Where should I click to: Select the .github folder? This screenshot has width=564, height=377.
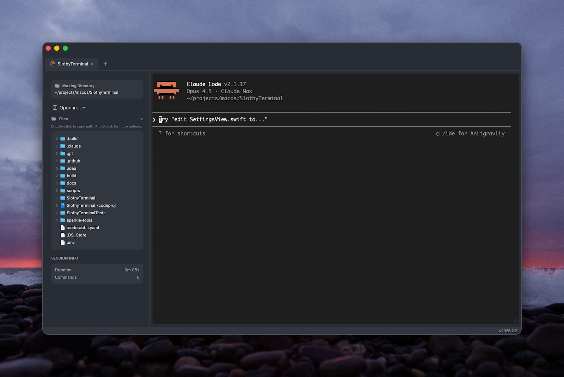pyautogui.click(x=73, y=161)
